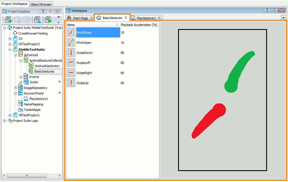Expand the VBTestProject1 node
The image size is (288, 182).
pos(10,115)
